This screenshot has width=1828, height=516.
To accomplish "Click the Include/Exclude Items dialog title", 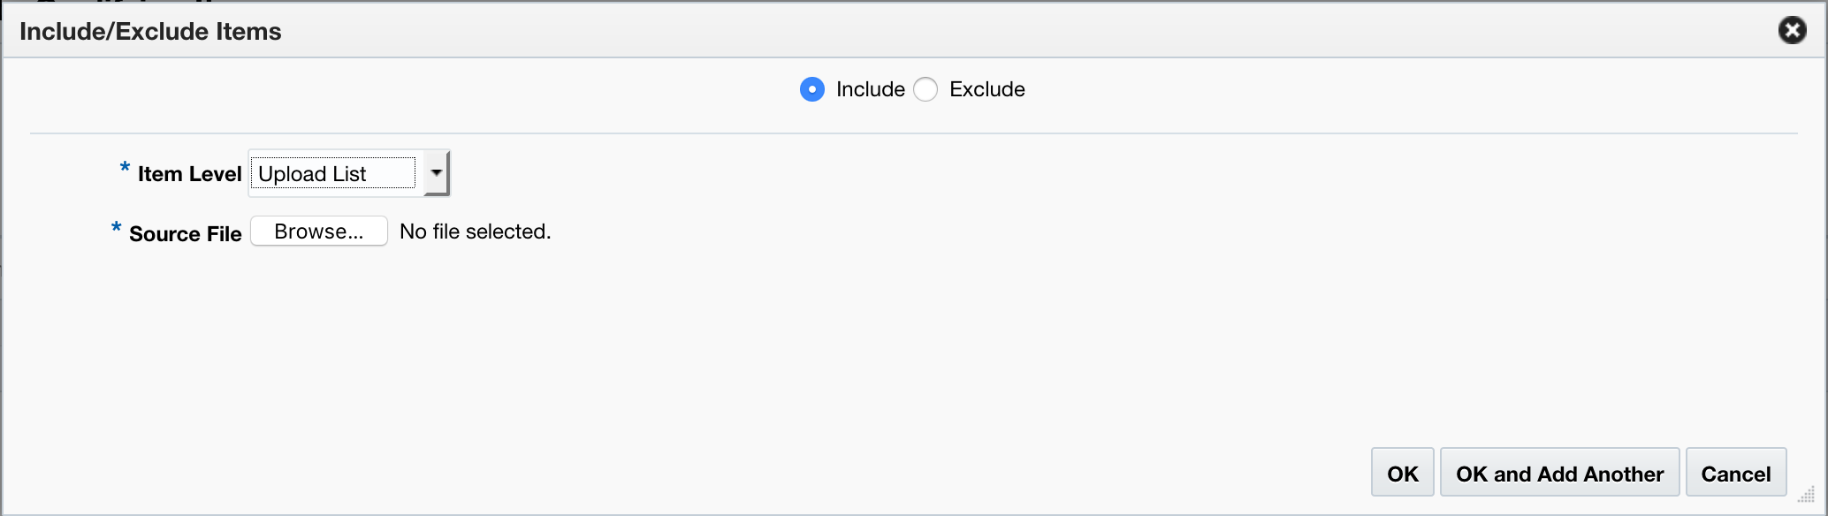I will click(x=149, y=31).
